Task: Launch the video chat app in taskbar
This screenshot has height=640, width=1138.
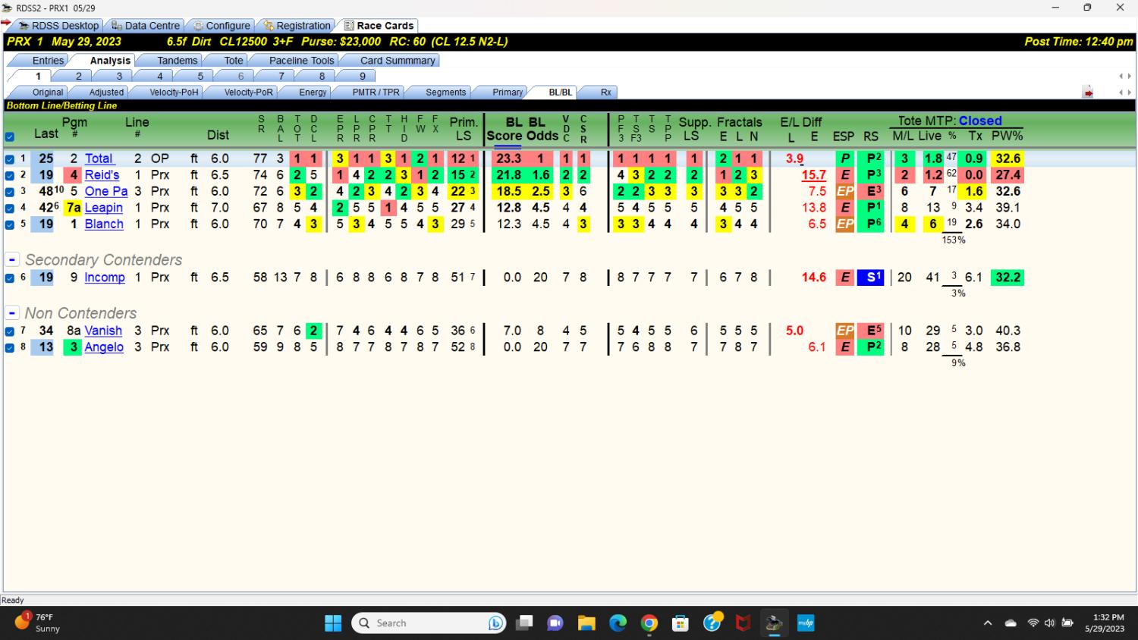Action: tap(555, 623)
